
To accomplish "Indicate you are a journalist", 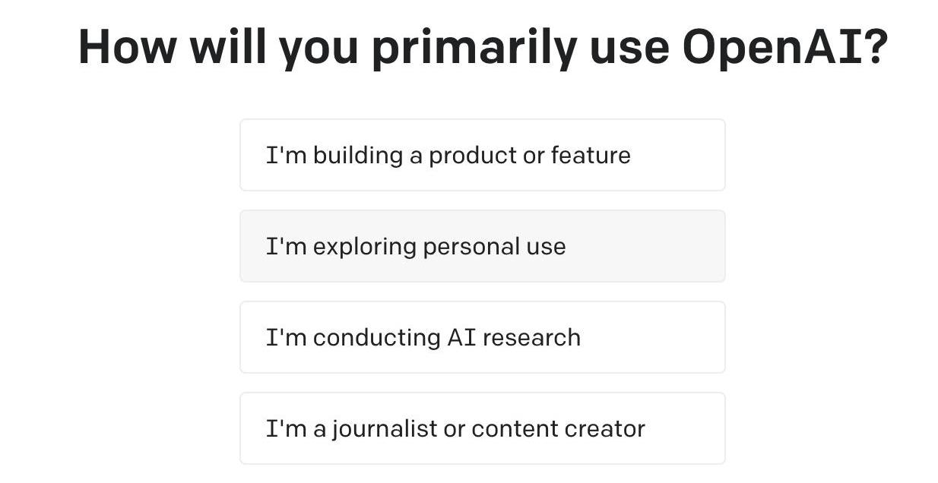I will click(482, 428).
